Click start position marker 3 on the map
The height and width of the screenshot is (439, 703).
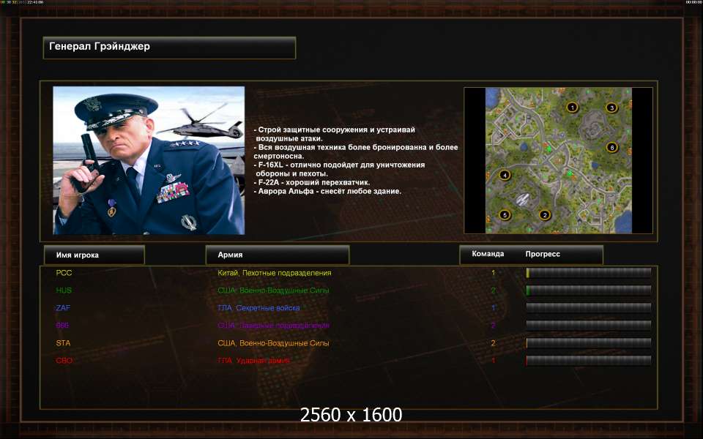tap(611, 108)
